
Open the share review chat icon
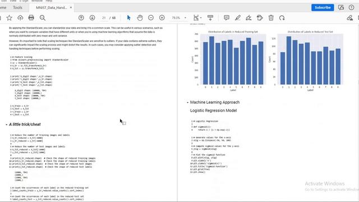pyautogui.click(x=341, y=7)
